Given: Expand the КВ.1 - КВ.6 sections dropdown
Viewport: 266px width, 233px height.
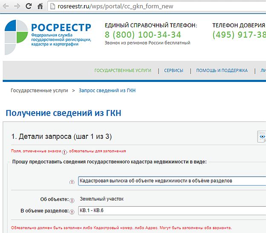Looking at the screenshot, I should click(x=171, y=211).
